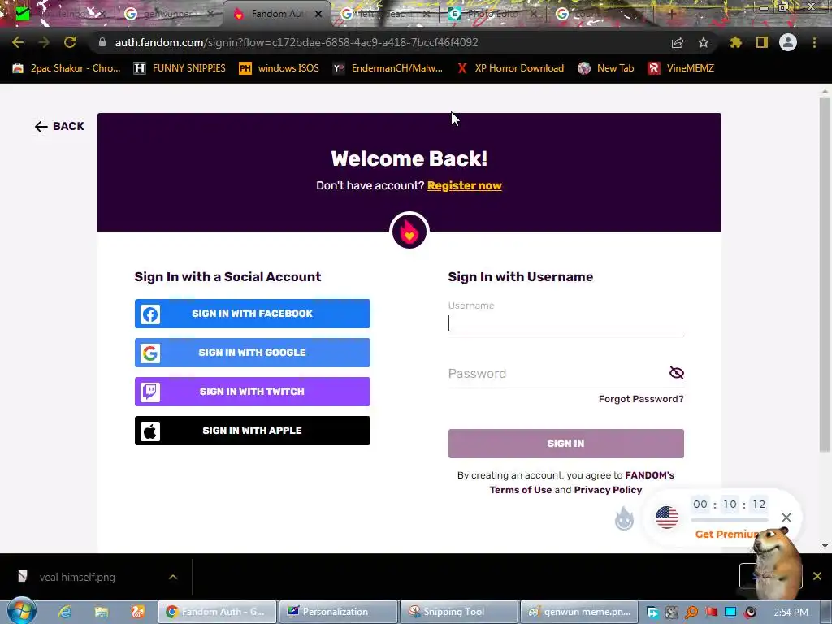Launch Internet Explorer from the taskbar
The height and width of the screenshot is (624, 832).
click(x=65, y=612)
